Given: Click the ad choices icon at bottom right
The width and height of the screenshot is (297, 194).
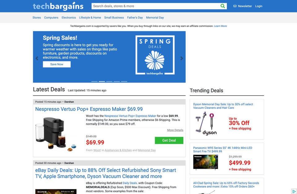Looking at the screenshot, I should pos(294,191).
